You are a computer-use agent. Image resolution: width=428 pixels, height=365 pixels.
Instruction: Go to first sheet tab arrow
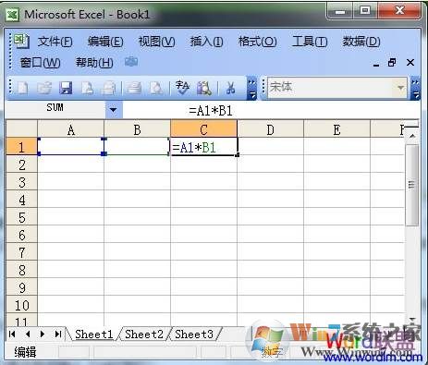pos(12,334)
